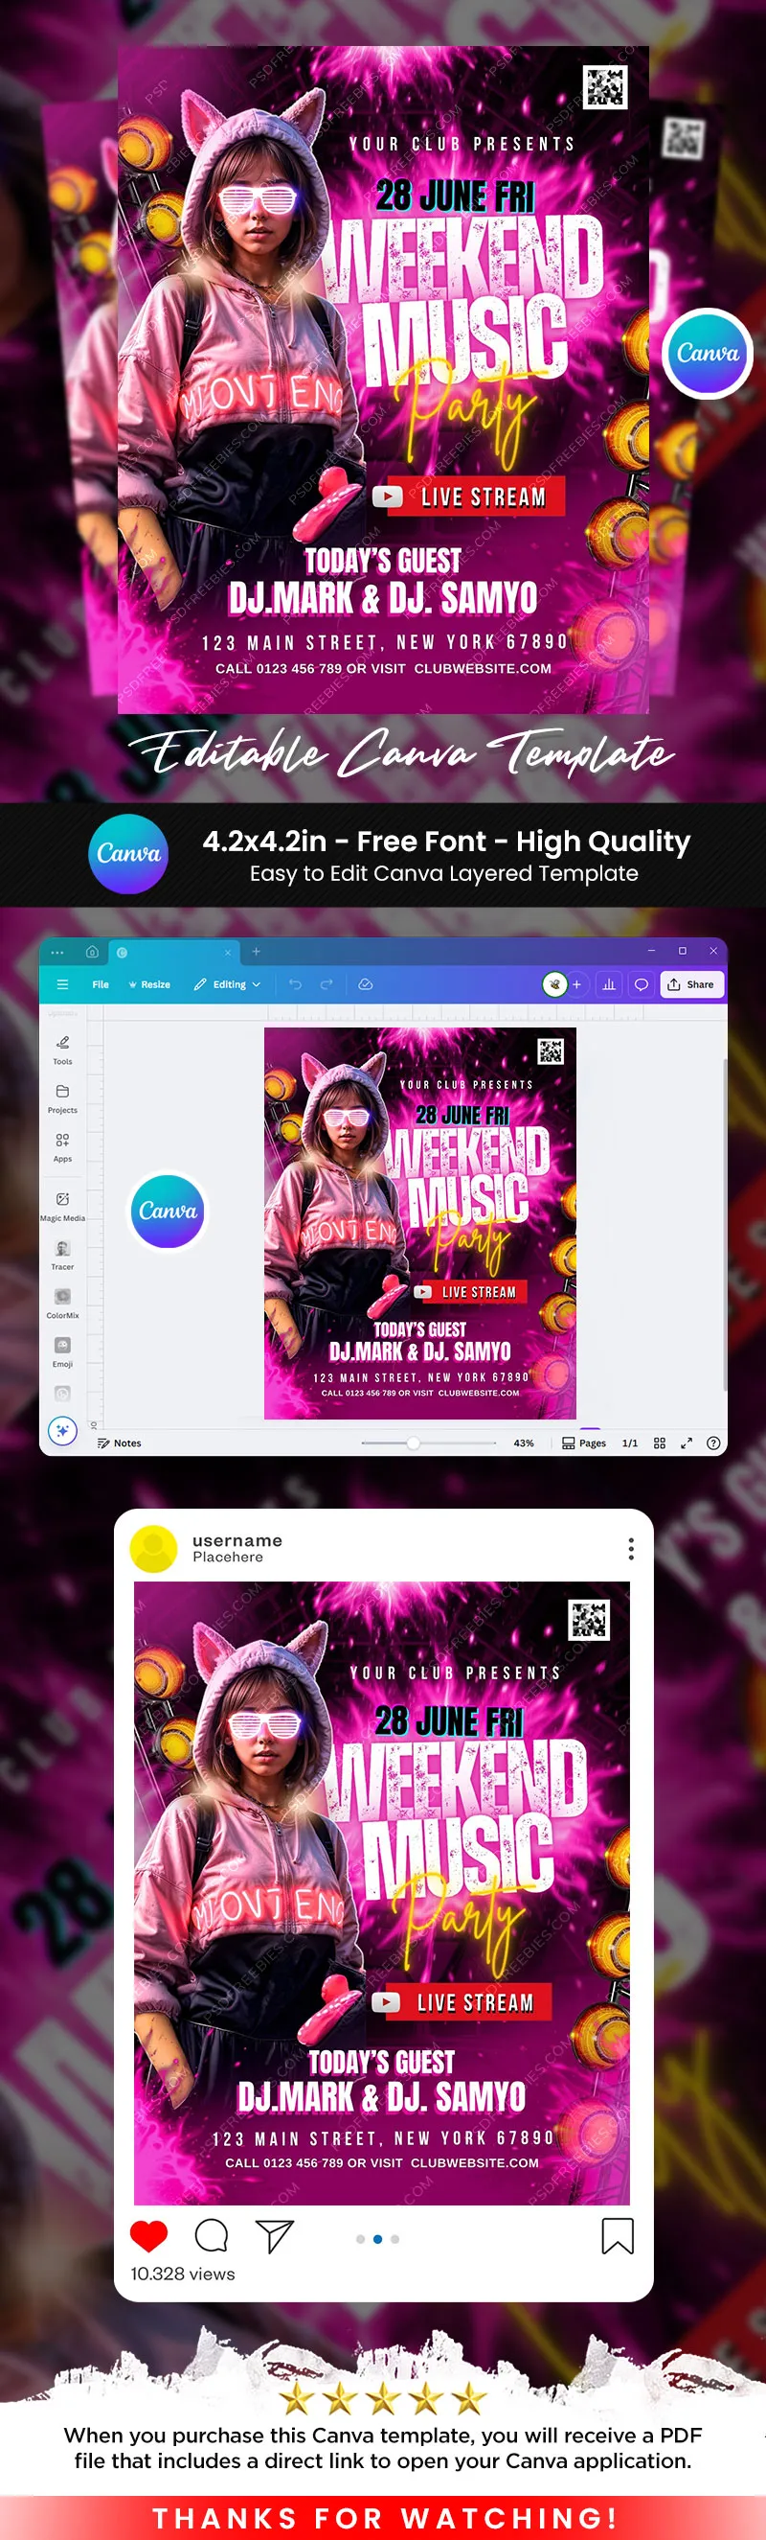Screen dimensions: 766x2540
Task: Click the undo arrow in Canva toolbar
Action: pyautogui.click(x=295, y=984)
